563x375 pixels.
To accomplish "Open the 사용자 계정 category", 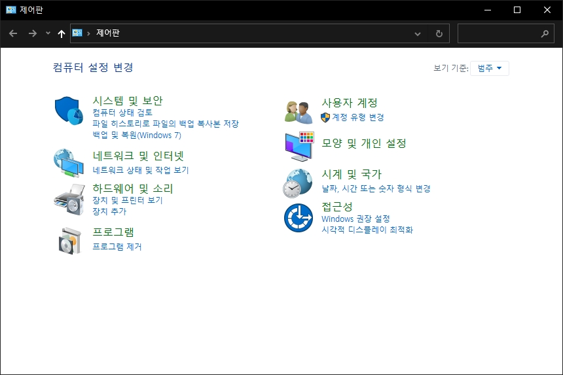I will [x=350, y=103].
